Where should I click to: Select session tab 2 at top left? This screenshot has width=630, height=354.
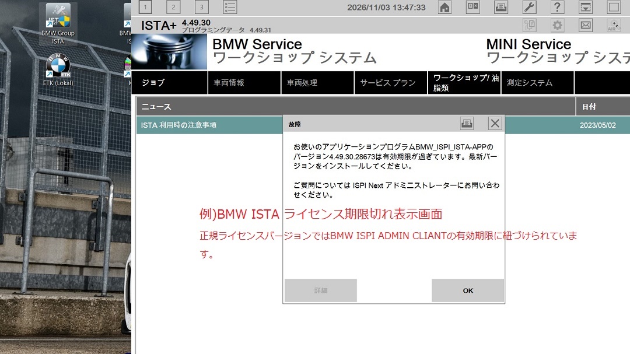point(173,7)
